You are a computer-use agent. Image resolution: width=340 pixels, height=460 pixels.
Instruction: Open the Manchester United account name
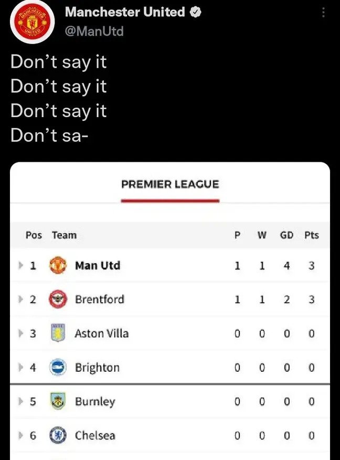pos(125,12)
